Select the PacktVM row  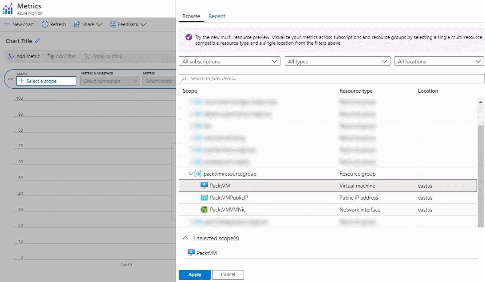[328, 185]
